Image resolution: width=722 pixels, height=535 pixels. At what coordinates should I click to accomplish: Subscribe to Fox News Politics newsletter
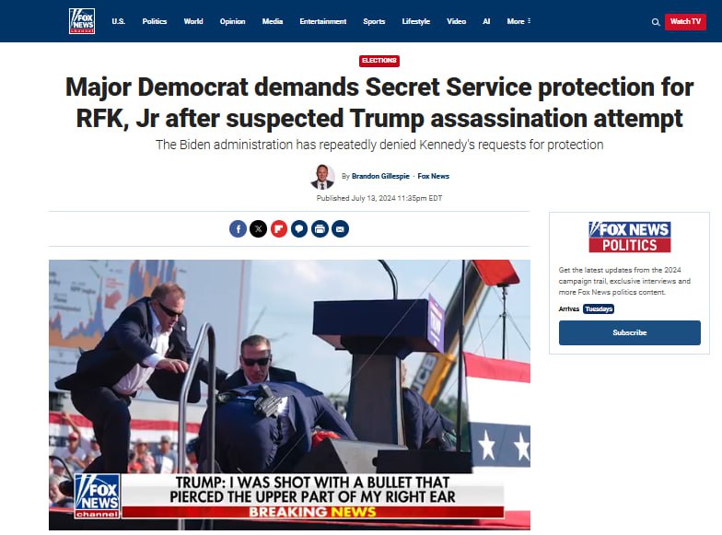click(x=630, y=332)
